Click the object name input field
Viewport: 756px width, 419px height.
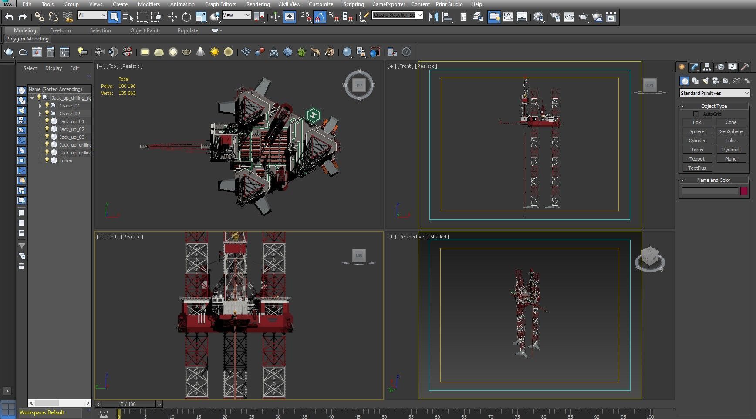click(710, 191)
